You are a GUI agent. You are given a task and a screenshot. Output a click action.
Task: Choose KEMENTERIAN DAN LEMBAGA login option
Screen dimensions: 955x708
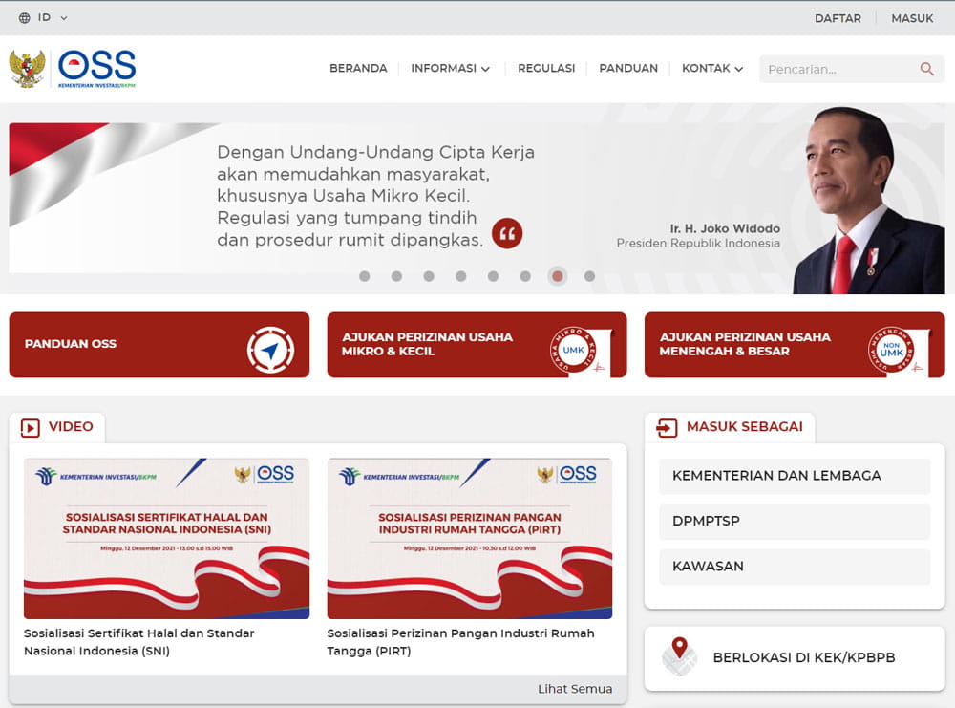coord(795,476)
